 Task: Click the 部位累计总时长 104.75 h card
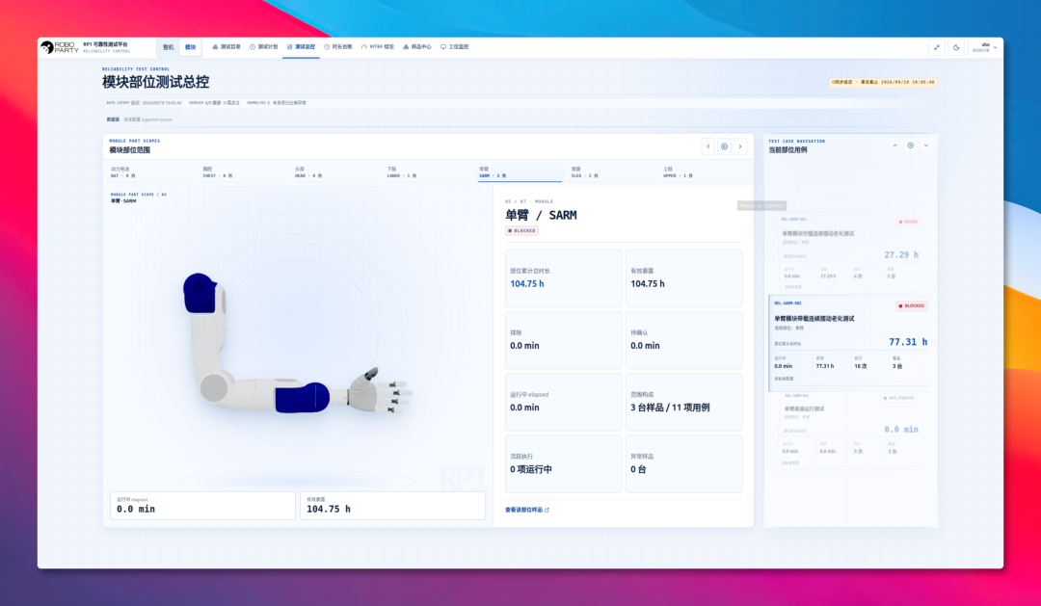pyautogui.click(x=564, y=278)
